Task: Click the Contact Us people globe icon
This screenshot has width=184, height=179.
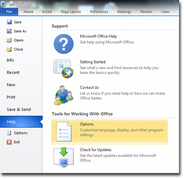Action: pyautogui.click(x=64, y=95)
